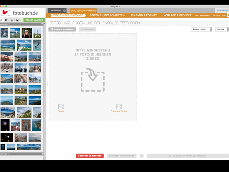
Task: Select the woman with sunglasses thumbnail
Action: [x=27, y=33]
